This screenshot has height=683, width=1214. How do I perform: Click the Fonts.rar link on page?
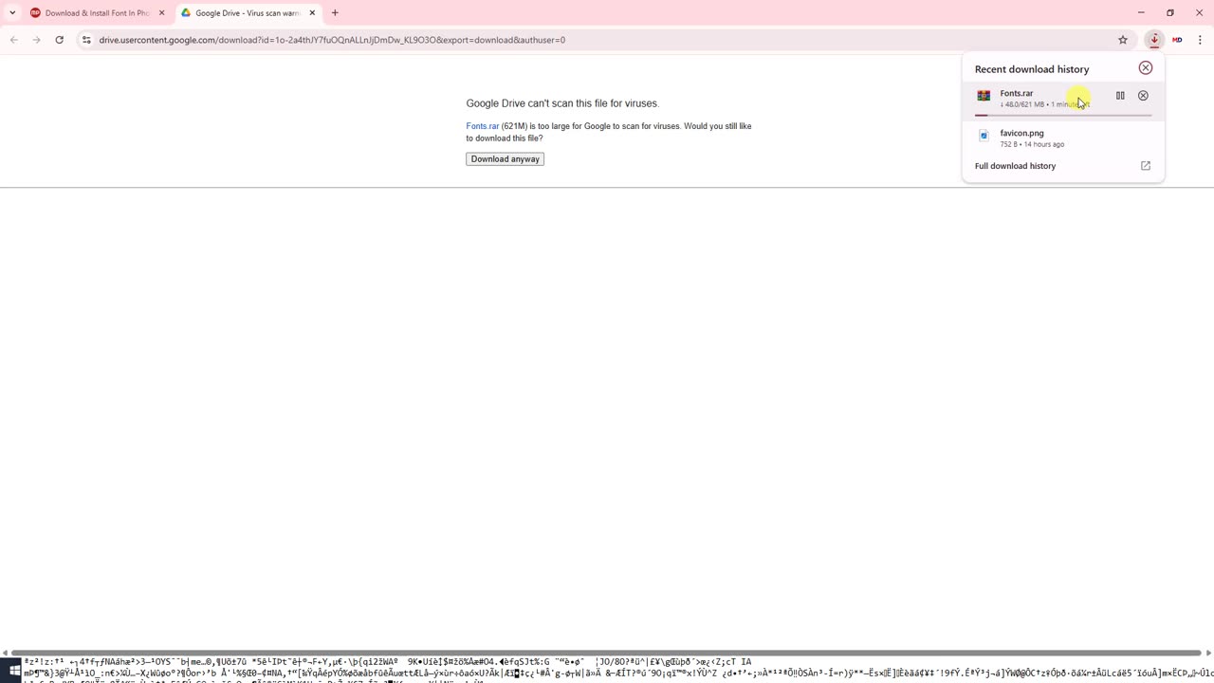pos(482,126)
